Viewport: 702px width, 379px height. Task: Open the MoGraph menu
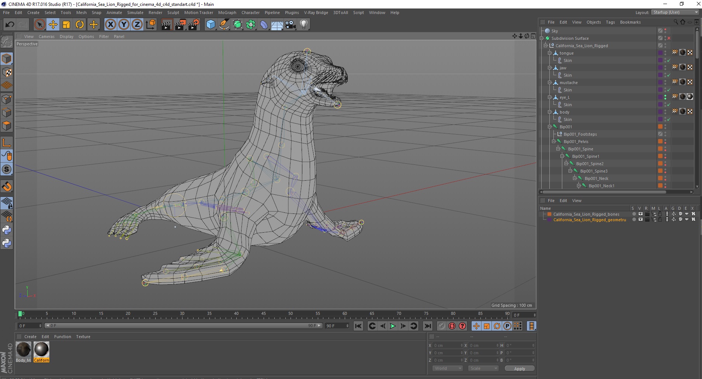[227, 13]
